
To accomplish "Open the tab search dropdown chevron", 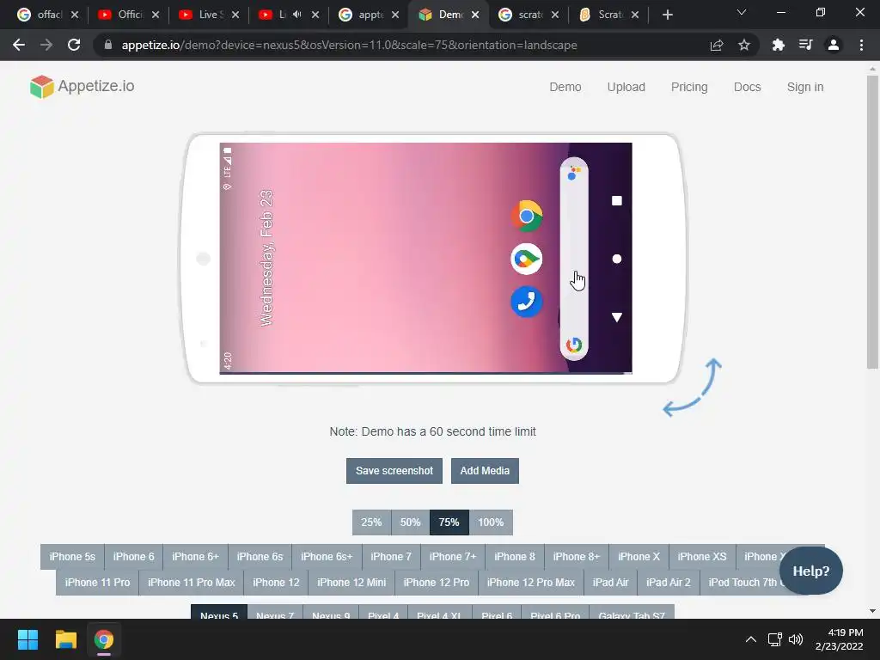I will coord(742,12).
